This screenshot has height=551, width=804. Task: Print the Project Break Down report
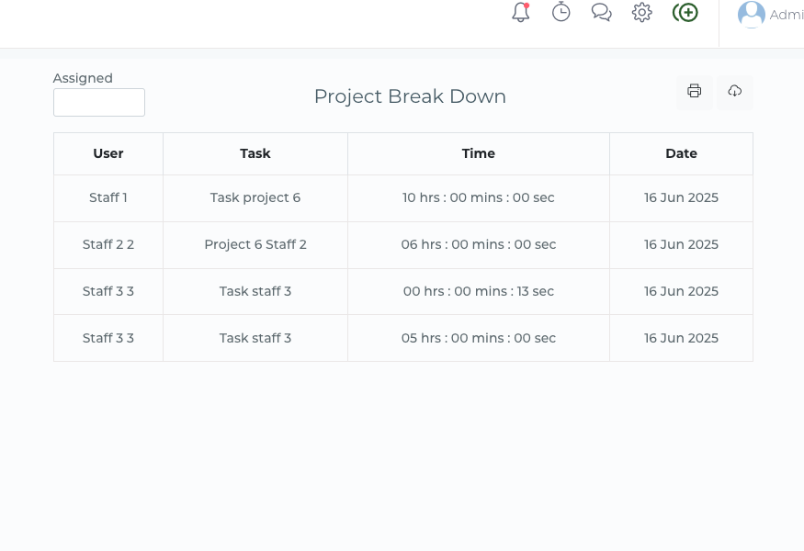coord(695,92)
